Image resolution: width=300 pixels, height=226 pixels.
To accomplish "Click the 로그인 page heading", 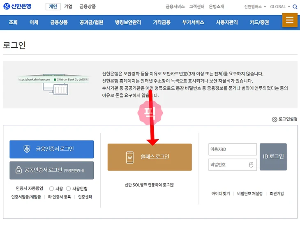I will point(14,45).
